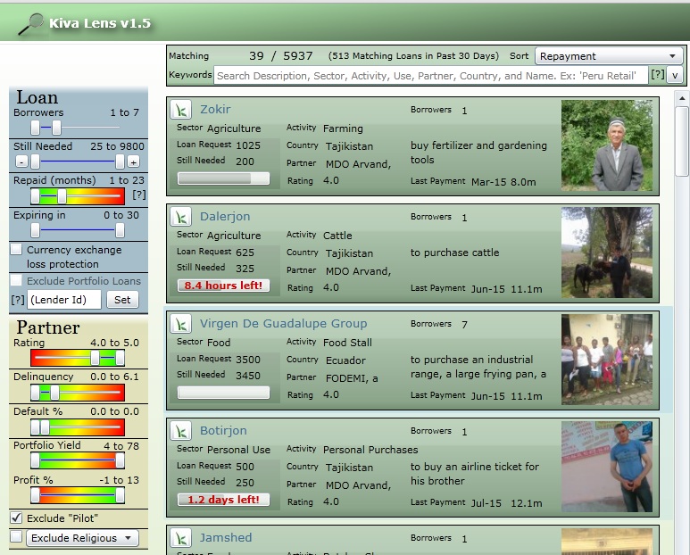Click the Kiva leaf icon beside Zokir
This screenshot has width=690, height=555.
[181, 110]
